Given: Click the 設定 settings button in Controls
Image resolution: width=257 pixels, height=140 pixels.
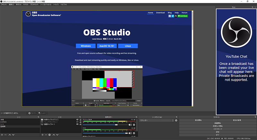Looking at the screenshot, I should click(x=217, y=132).
